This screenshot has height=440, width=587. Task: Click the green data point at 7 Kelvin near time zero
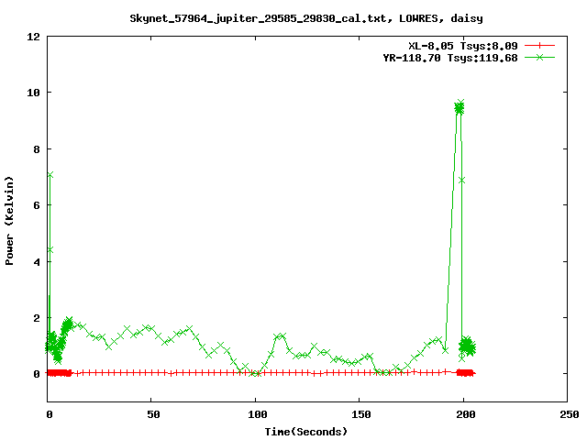(x=50, y=175)
